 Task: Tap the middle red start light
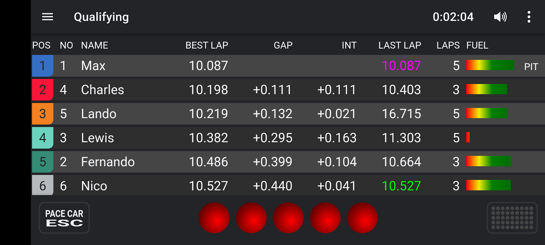288,218
